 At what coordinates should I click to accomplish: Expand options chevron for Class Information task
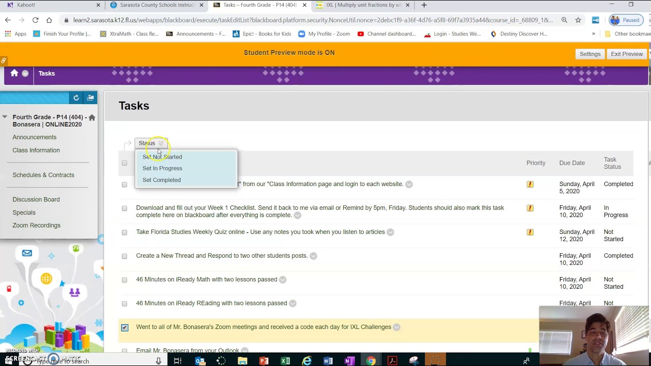click(409, 185)
